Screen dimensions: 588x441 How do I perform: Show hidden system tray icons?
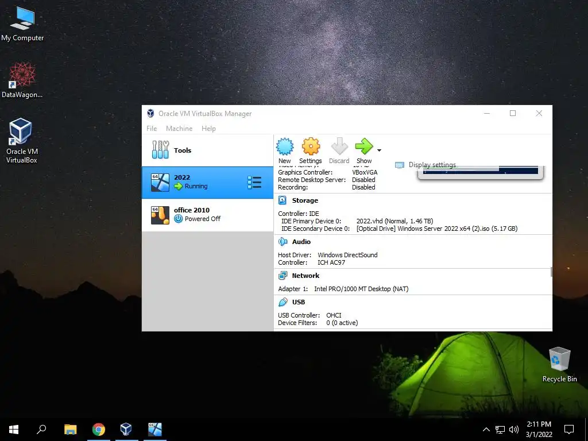tap(486, 430)
